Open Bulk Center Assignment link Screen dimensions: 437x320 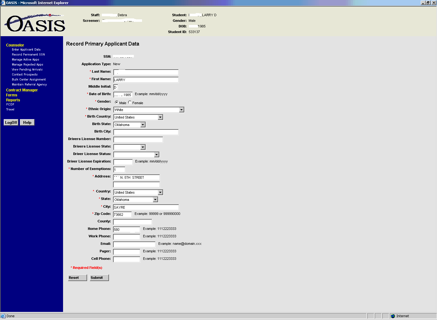29,80
